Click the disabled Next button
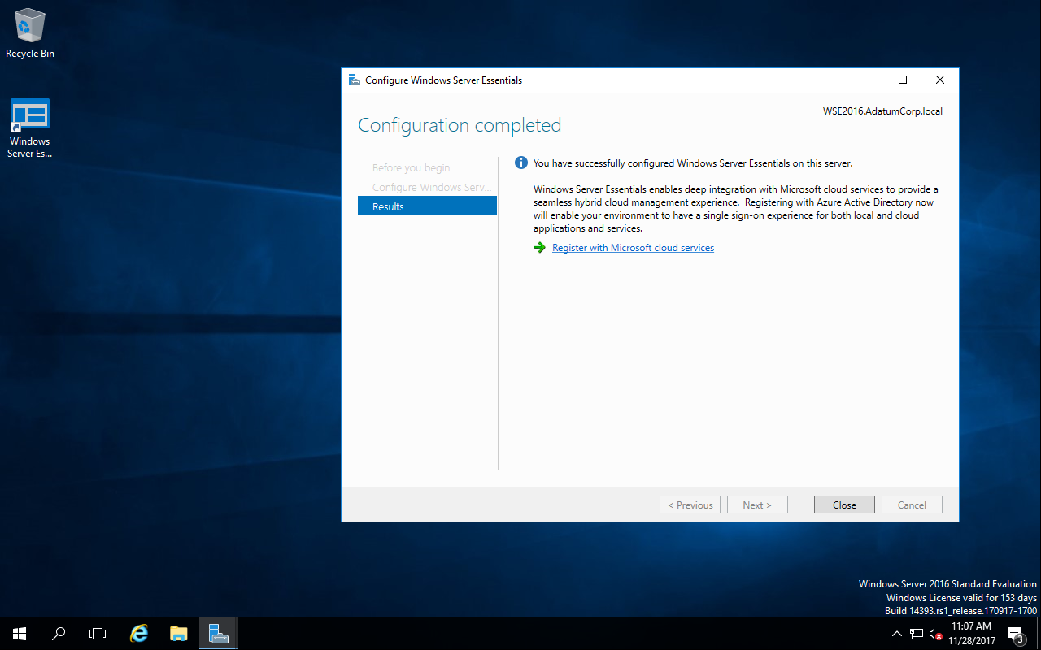 click(757, 505)
